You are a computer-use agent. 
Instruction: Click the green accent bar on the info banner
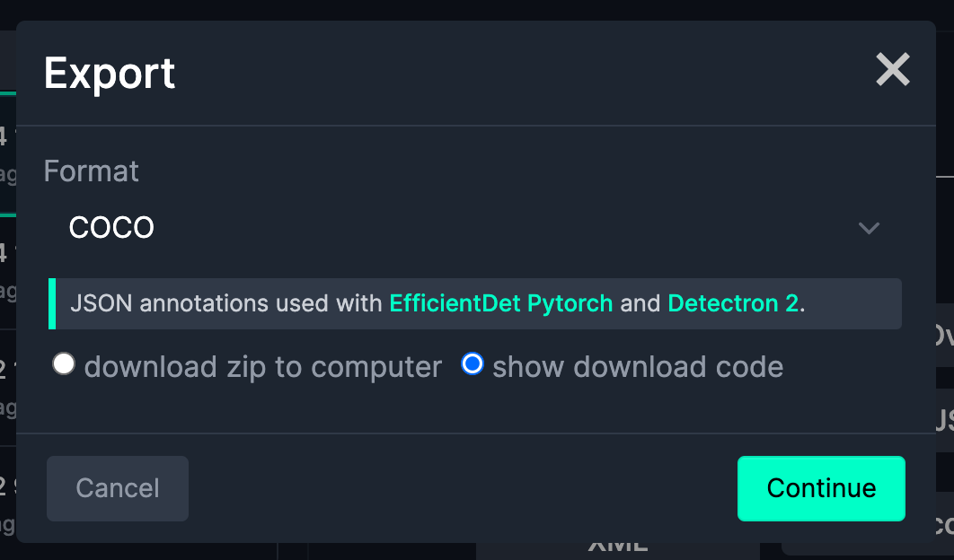pos(52,303)
